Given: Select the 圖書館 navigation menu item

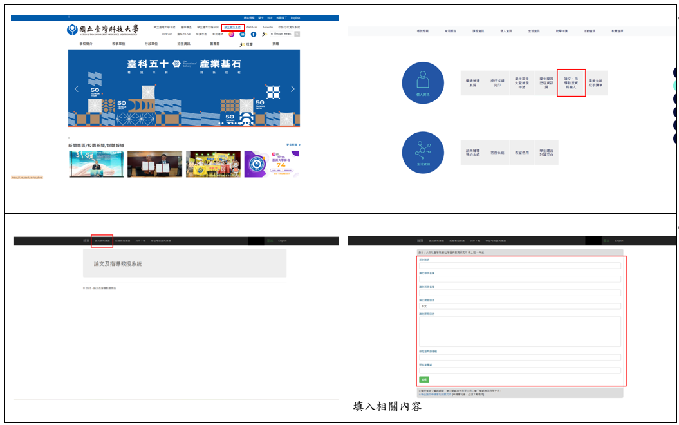Looking at the screenshot, I should 214,44.
